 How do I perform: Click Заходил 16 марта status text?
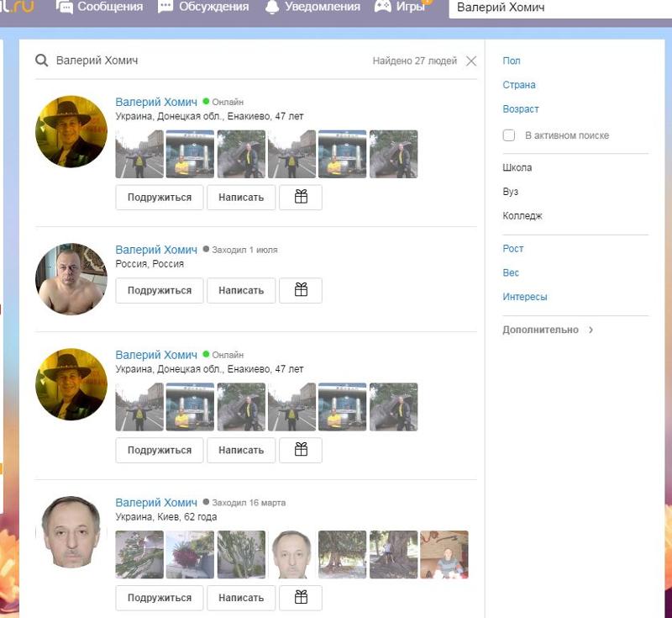coord(249,503)
